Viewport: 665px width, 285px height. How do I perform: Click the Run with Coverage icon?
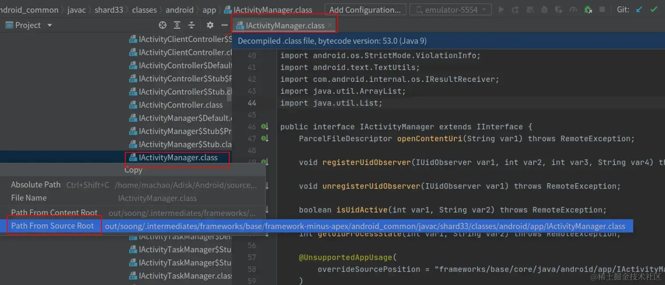coord(559,9)
